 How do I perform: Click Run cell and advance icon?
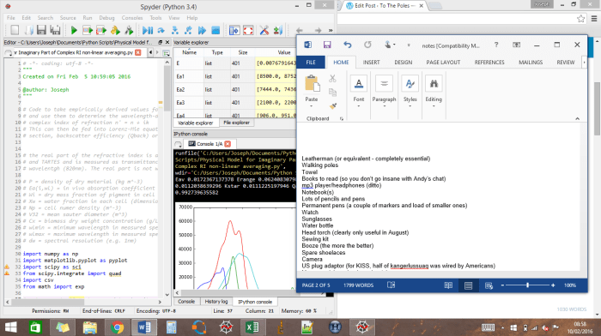(x=101, y=30)
